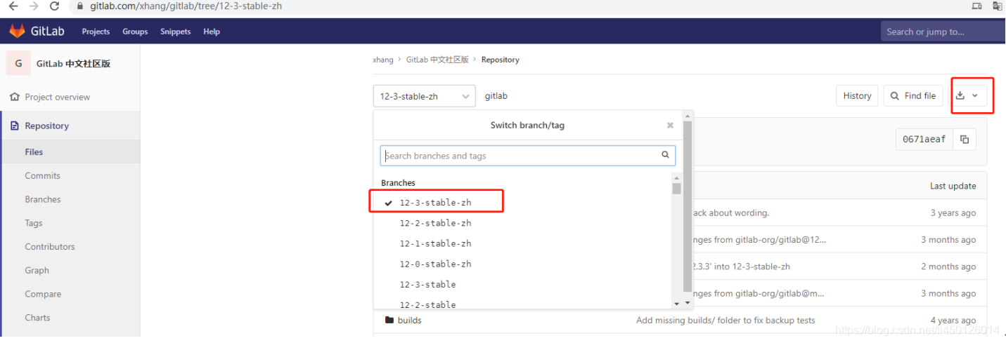Open Contributors in sidebar

[50, 247]
